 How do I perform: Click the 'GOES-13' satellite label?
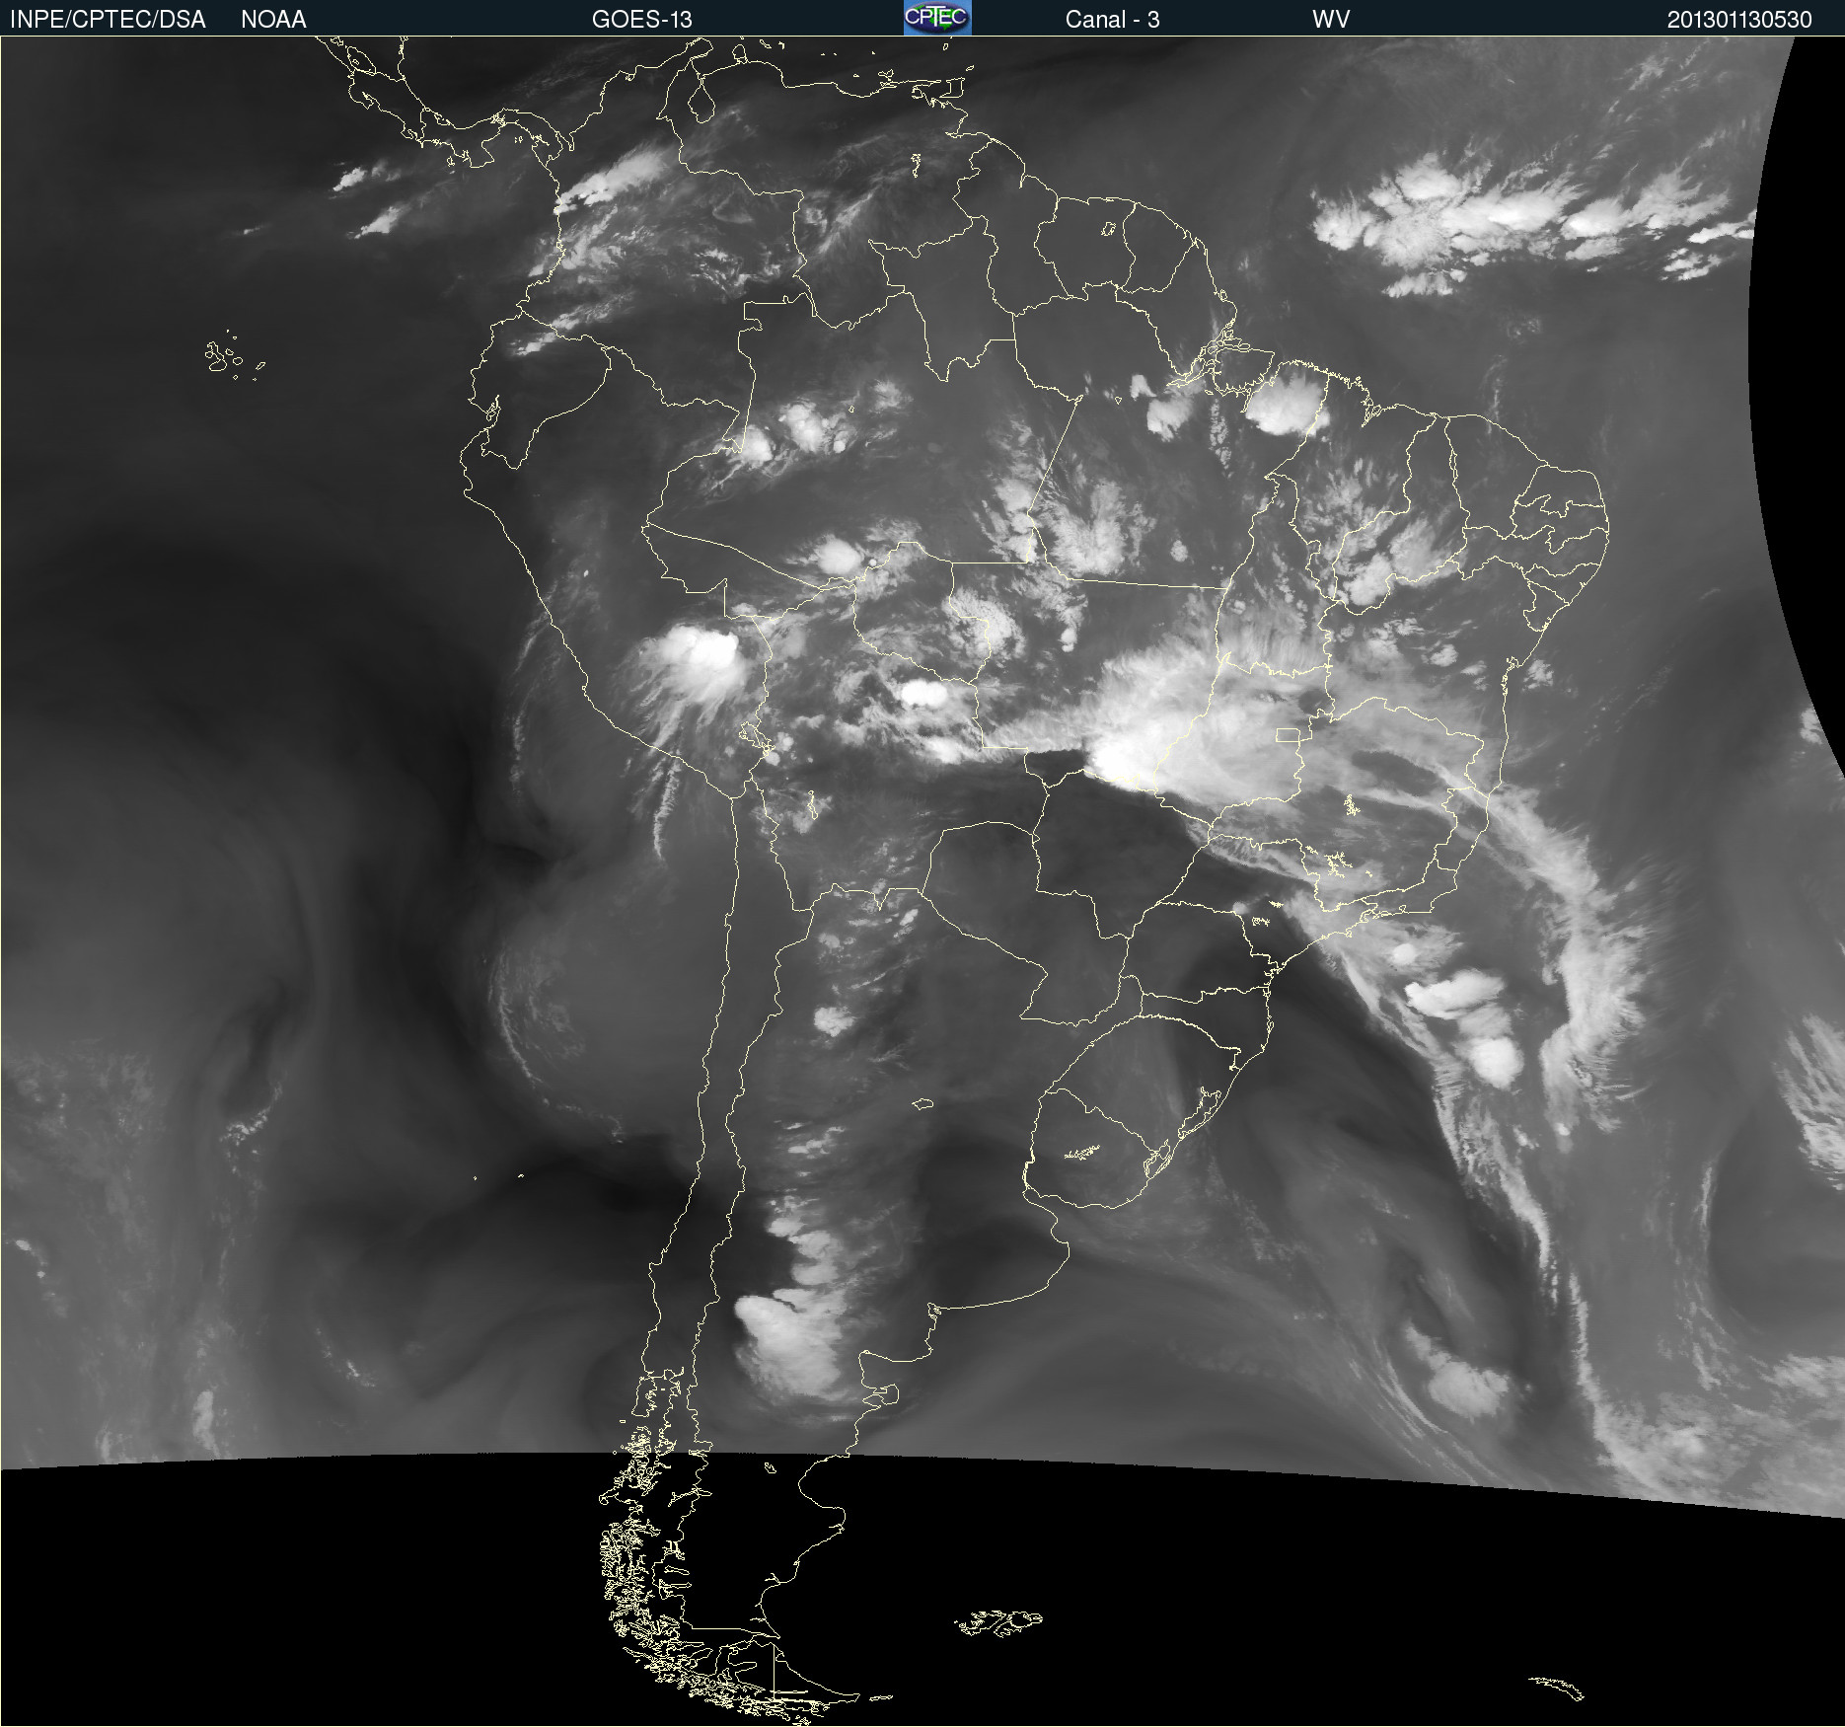pyautogui.click(x=642, y=20)
